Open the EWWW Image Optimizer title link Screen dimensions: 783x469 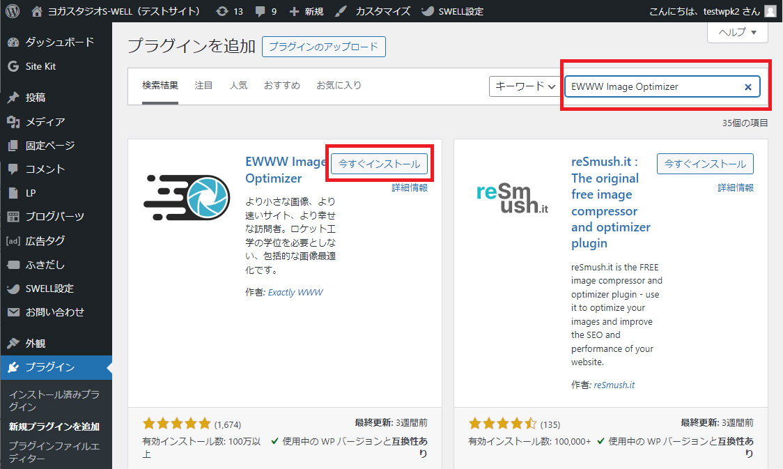click(x=285, y=170)
